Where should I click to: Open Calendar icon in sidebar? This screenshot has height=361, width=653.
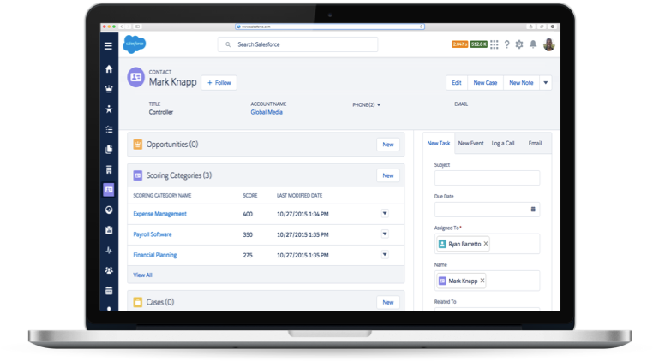point(109,291)
